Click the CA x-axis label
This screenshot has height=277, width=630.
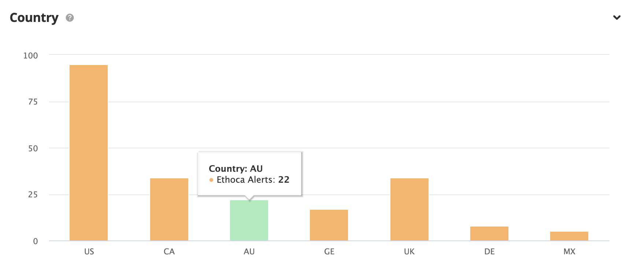[x=169, y=251]
